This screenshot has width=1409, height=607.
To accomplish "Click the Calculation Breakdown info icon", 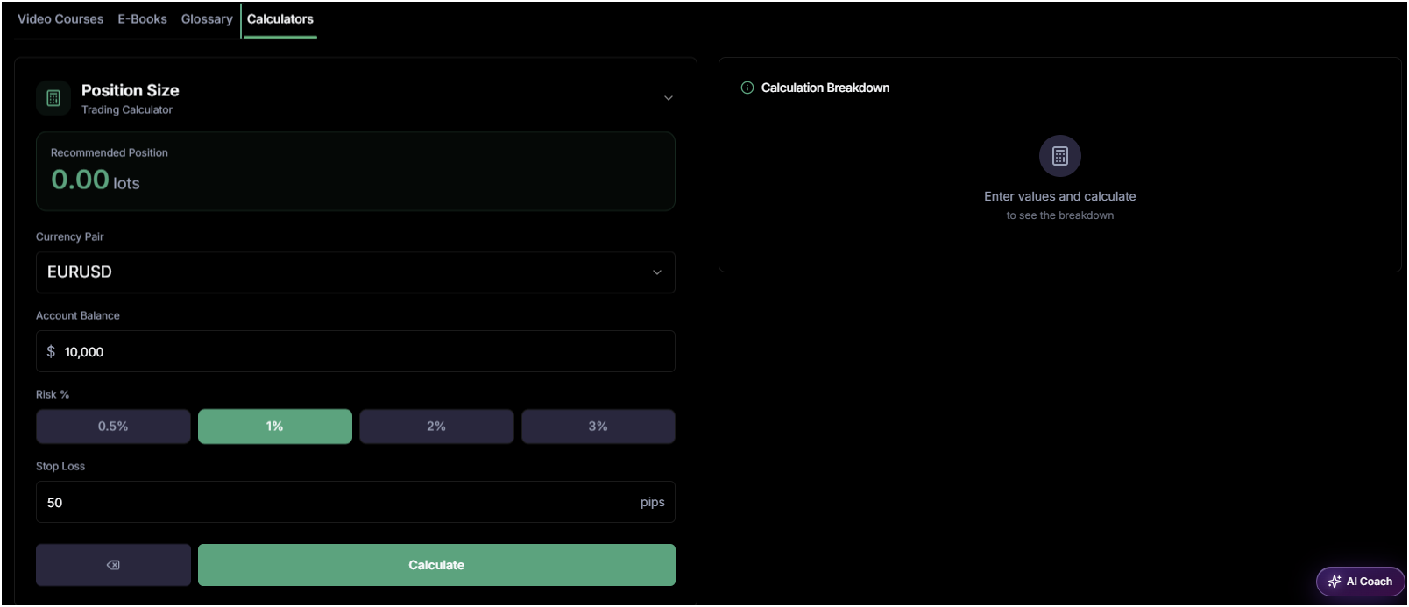I will tap(747, 88).
